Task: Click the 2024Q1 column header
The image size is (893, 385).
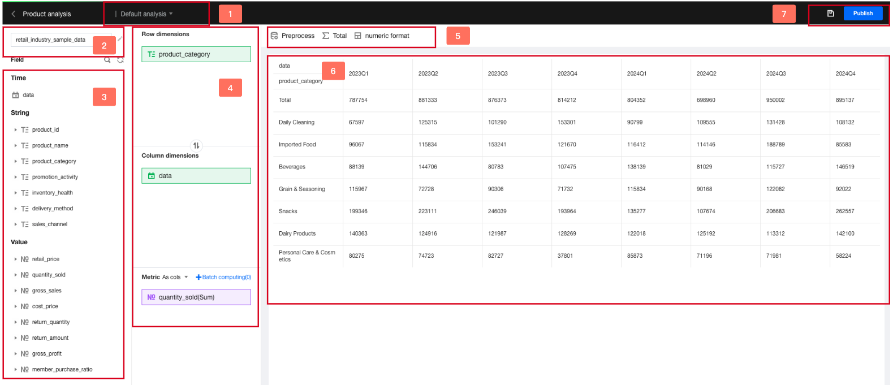Action: pyautogui.click(x=637, y=73)
